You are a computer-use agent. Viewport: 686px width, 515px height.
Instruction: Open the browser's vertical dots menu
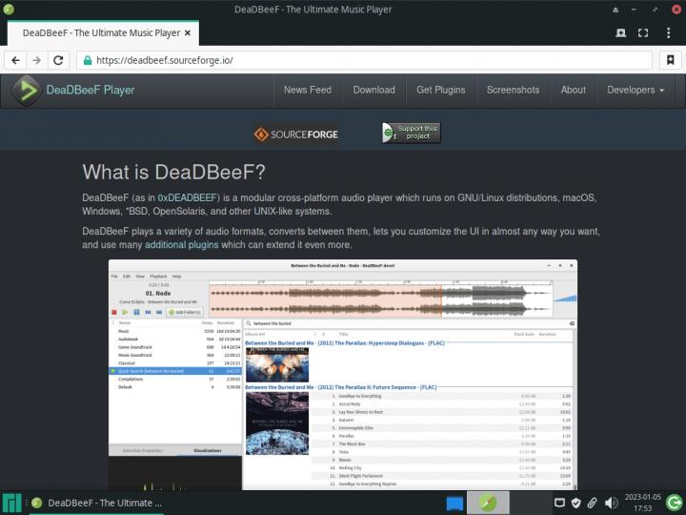(x=668, y=32)
